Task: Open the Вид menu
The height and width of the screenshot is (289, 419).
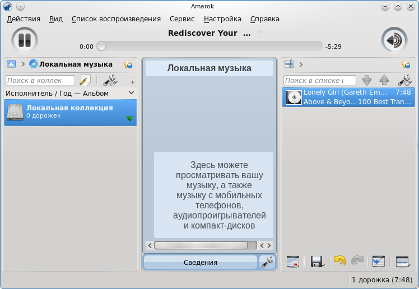Action: 56,19
